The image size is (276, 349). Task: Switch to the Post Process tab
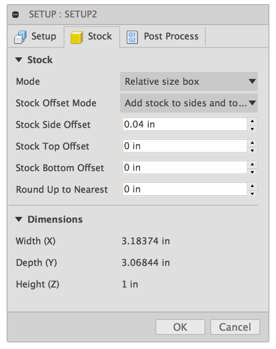pyautogui.click(x=171, y=37)
